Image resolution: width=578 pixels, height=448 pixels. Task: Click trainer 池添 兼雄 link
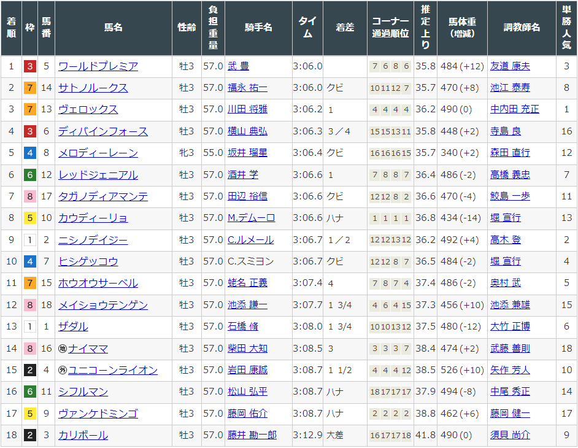pos(510,305)
